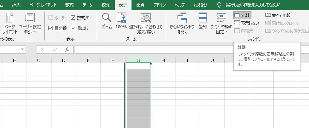Click the Tell Me lightbulb icon
309x128 pixels.
coord(219,5)
